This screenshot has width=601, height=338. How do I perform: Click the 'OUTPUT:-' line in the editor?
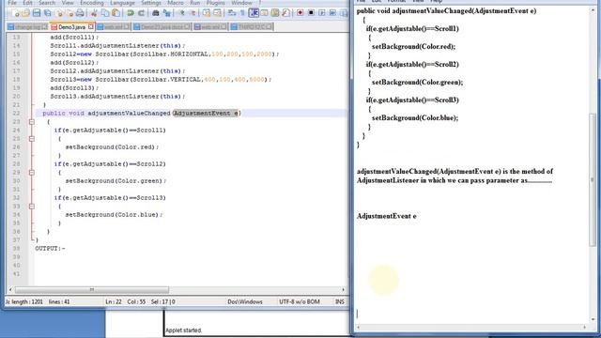50,248
